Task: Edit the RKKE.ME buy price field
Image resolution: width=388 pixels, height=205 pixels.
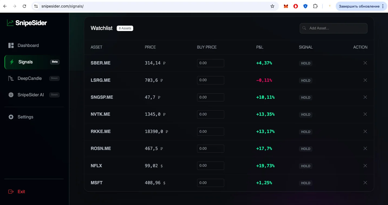Action: (x=210, y=132)
